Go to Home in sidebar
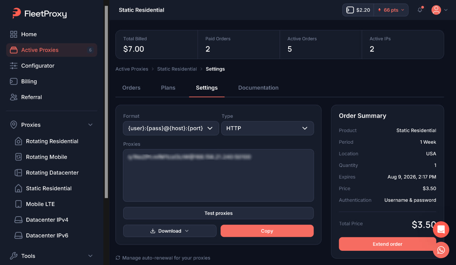 (52, 34)
